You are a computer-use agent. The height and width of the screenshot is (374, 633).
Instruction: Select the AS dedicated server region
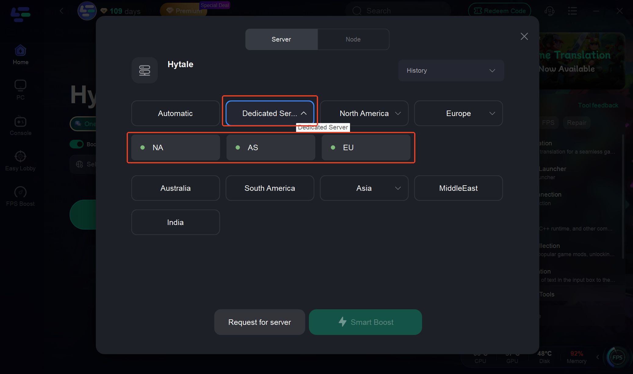[270, 147]
